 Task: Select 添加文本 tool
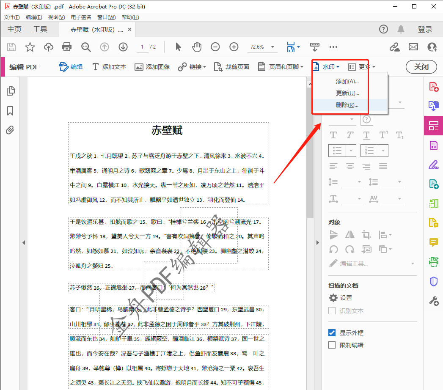109,67
